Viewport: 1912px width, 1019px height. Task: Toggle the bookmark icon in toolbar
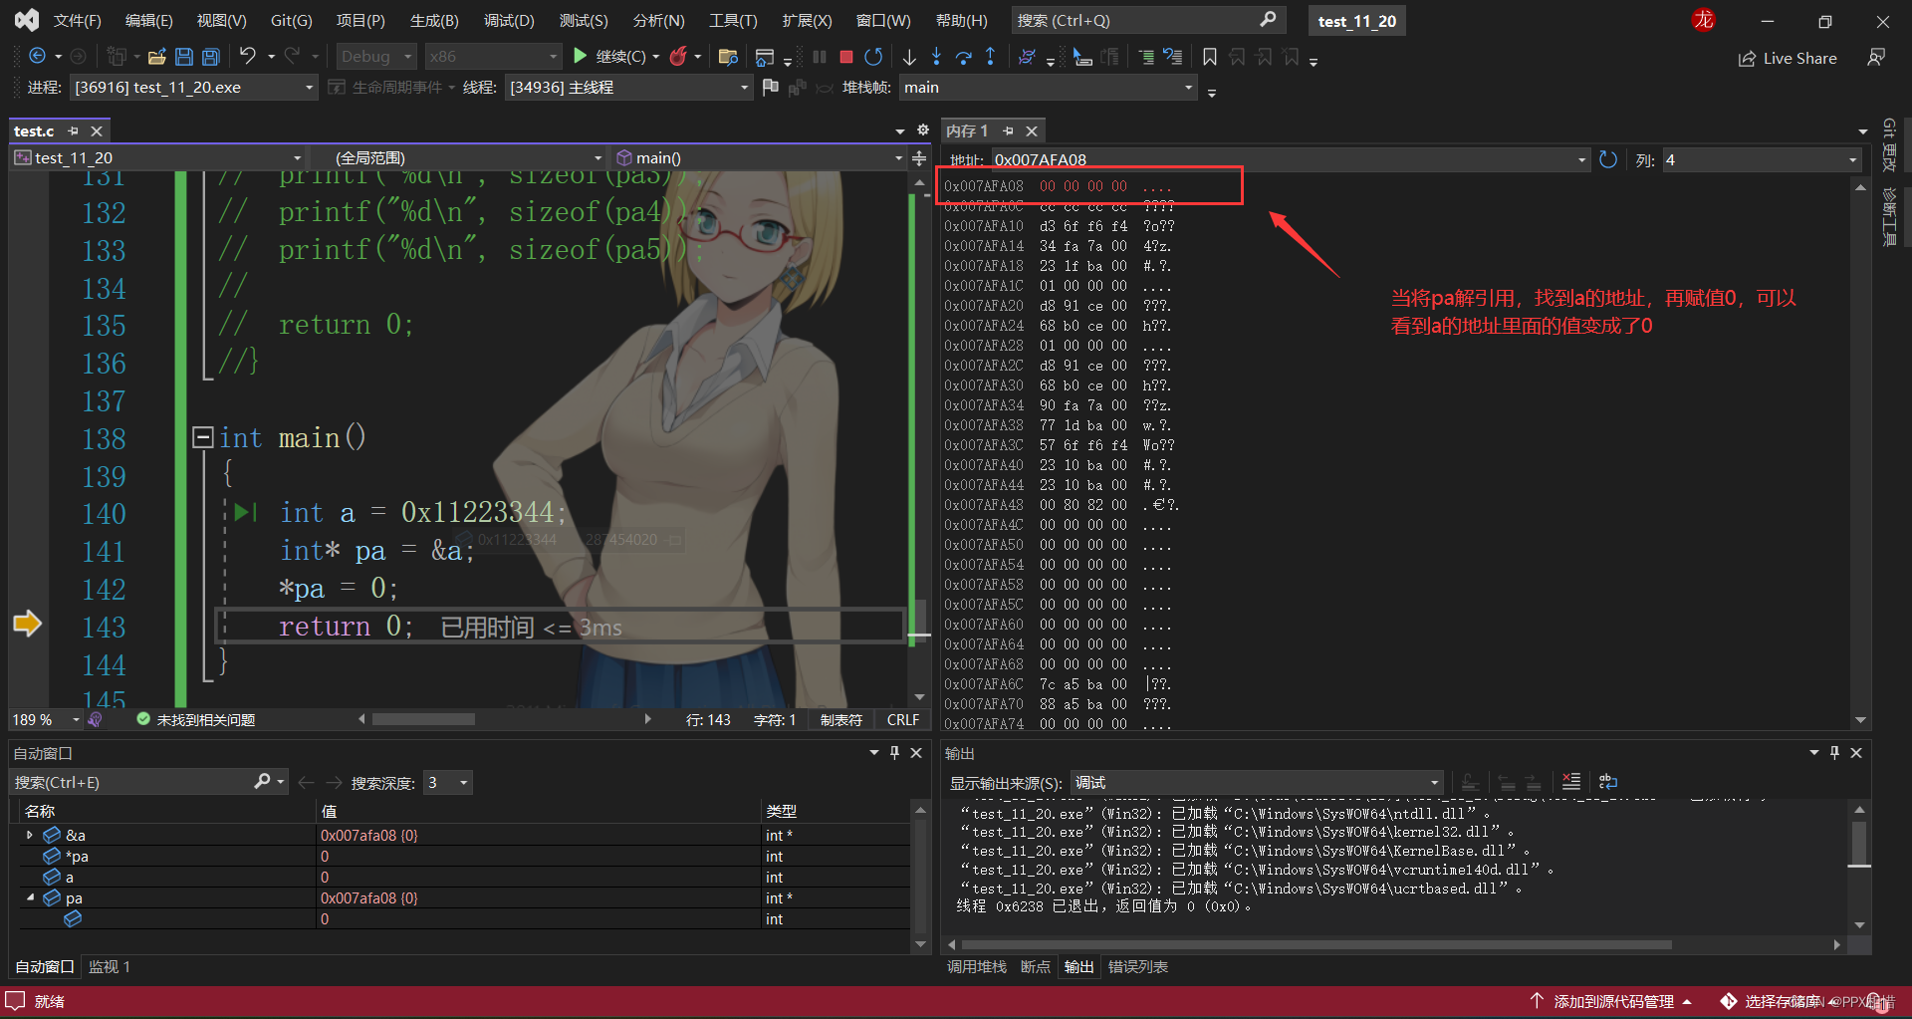point(1210,57)
